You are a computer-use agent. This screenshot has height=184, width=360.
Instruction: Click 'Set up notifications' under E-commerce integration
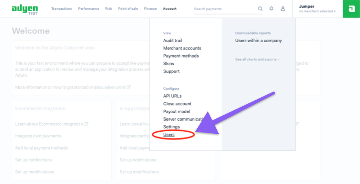(34, 160)
